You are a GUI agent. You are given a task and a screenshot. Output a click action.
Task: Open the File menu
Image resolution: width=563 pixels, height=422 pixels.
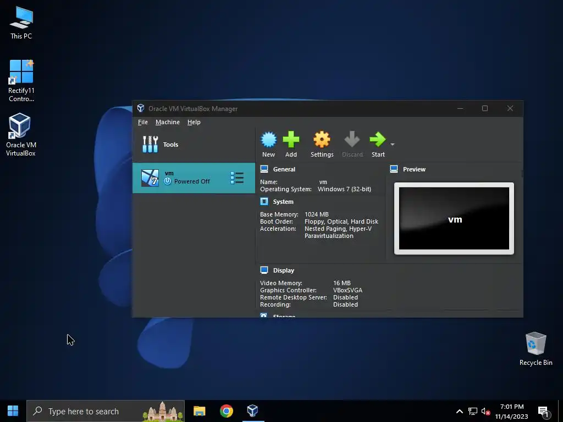[143, 122]
